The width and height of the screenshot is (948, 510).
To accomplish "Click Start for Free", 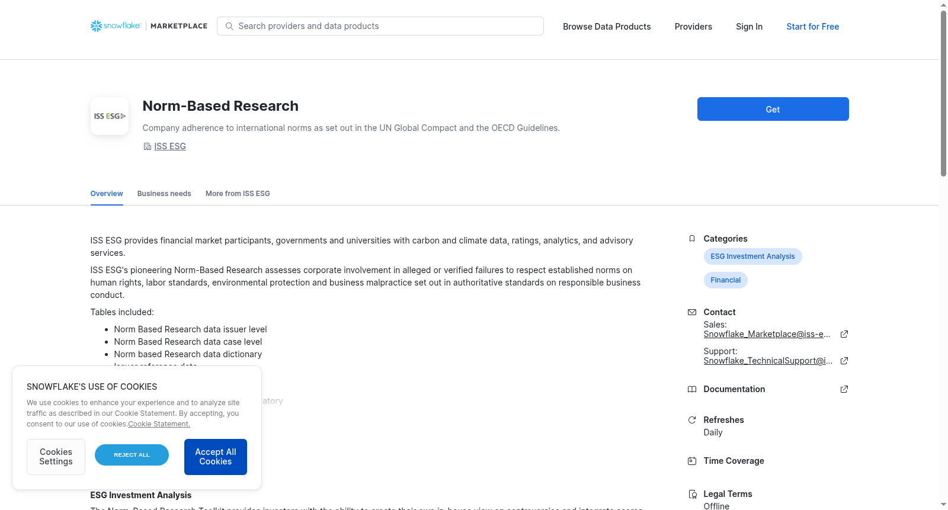I will pyautogui.click(x=812, y=27).
